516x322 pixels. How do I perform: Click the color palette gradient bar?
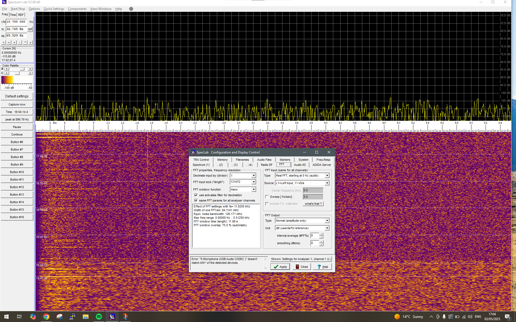tap(17, 80)
